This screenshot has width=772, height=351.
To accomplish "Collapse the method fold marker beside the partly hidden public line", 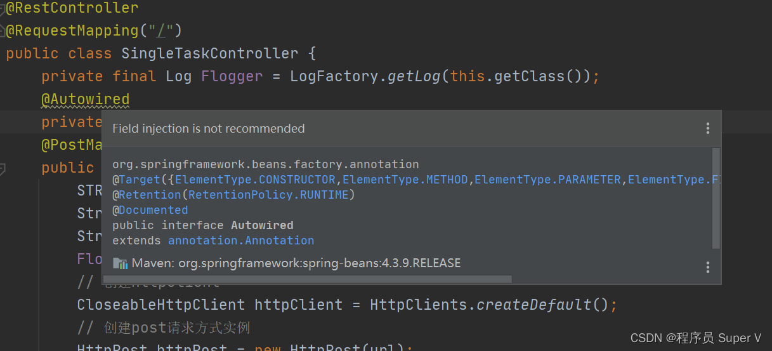I will 3,168.
